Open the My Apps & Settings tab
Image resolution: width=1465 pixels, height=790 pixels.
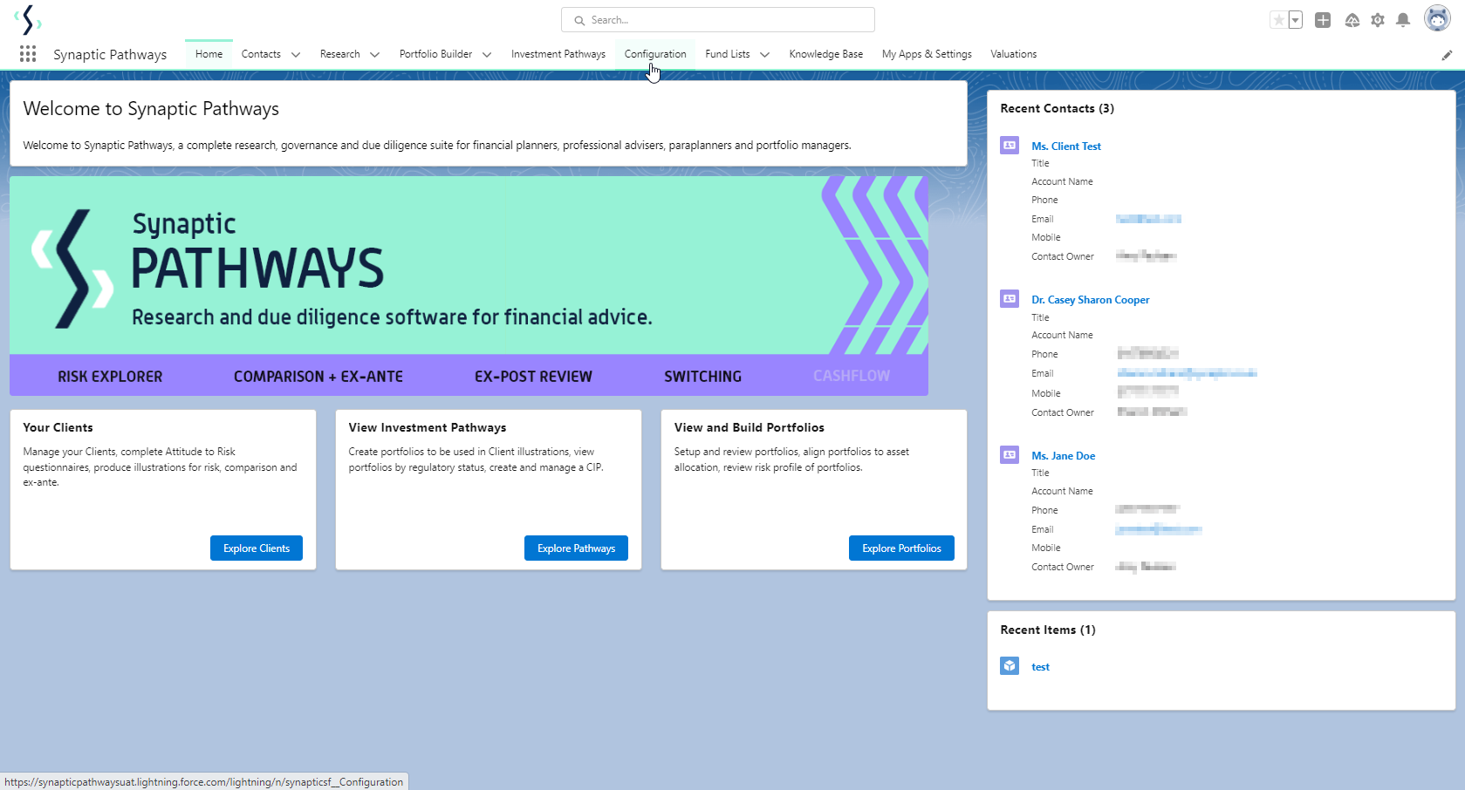coord(927,54)
